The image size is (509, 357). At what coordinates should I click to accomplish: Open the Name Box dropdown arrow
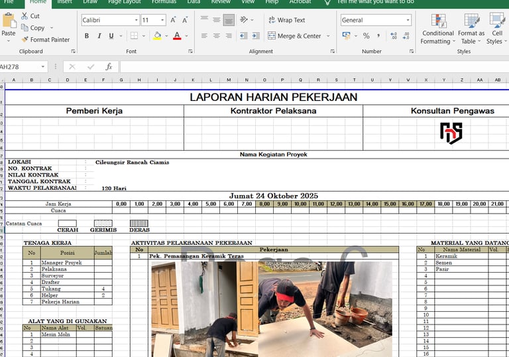pyautogui.click(x=43, y=66)
